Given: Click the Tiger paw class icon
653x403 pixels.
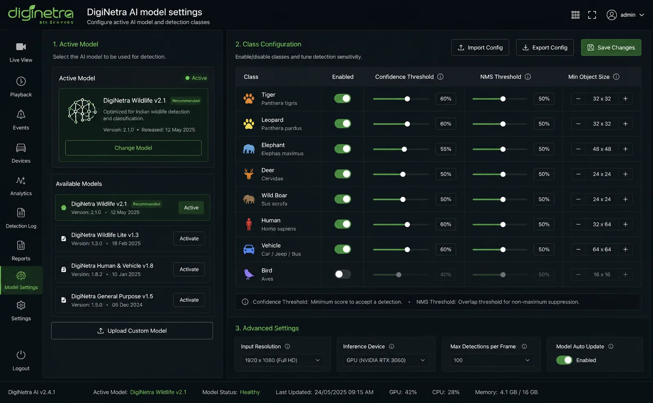Looking at the screenshot, I should tap(249, 99).
